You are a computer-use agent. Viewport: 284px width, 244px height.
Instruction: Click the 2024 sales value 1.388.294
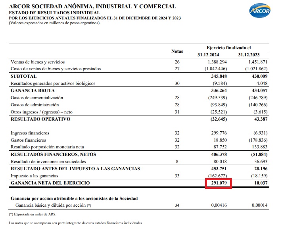217,62
